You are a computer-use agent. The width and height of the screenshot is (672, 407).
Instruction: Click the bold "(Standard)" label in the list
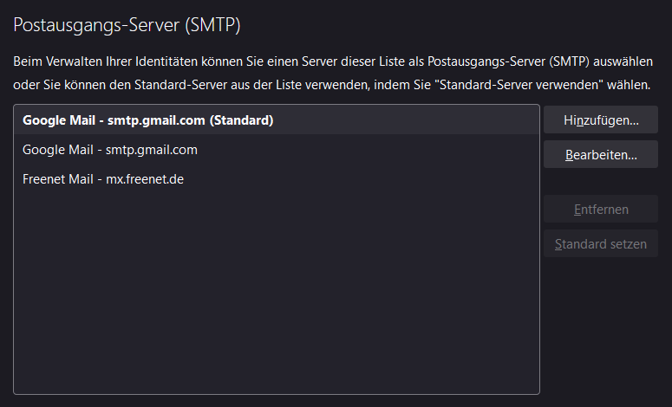pos(241,120)
